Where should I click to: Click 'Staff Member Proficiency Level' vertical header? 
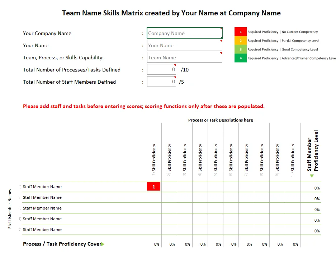point(312,151)
